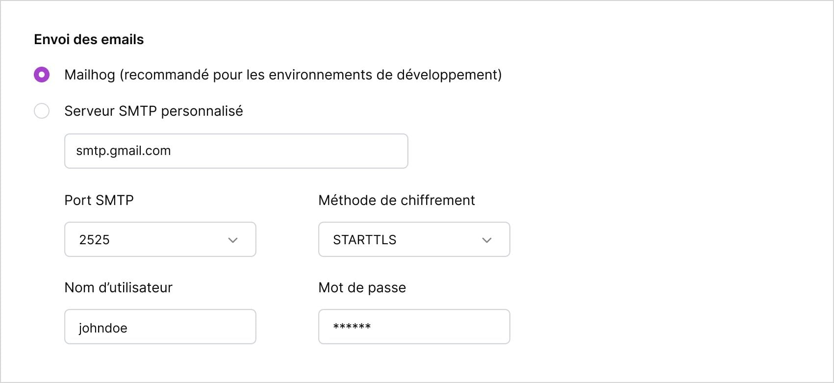The image size is (834, 383).
Task: Click the chevron arrow beside STARTTLS
Action: tap(487, 240)
